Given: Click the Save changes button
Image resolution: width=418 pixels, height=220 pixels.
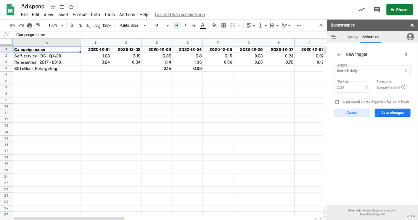Looking at the screenshot, I should point(392,113).
